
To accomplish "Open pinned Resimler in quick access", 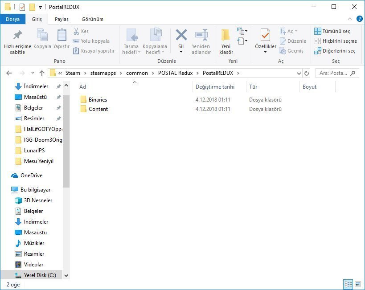I will coord(34,118).
